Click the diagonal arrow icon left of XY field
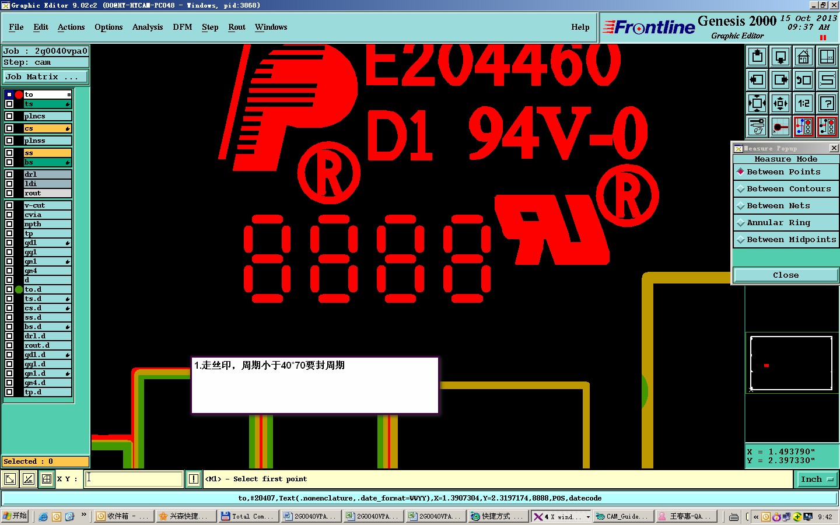The height and width of the screenshot is (525, 840). tap(10, 479)
